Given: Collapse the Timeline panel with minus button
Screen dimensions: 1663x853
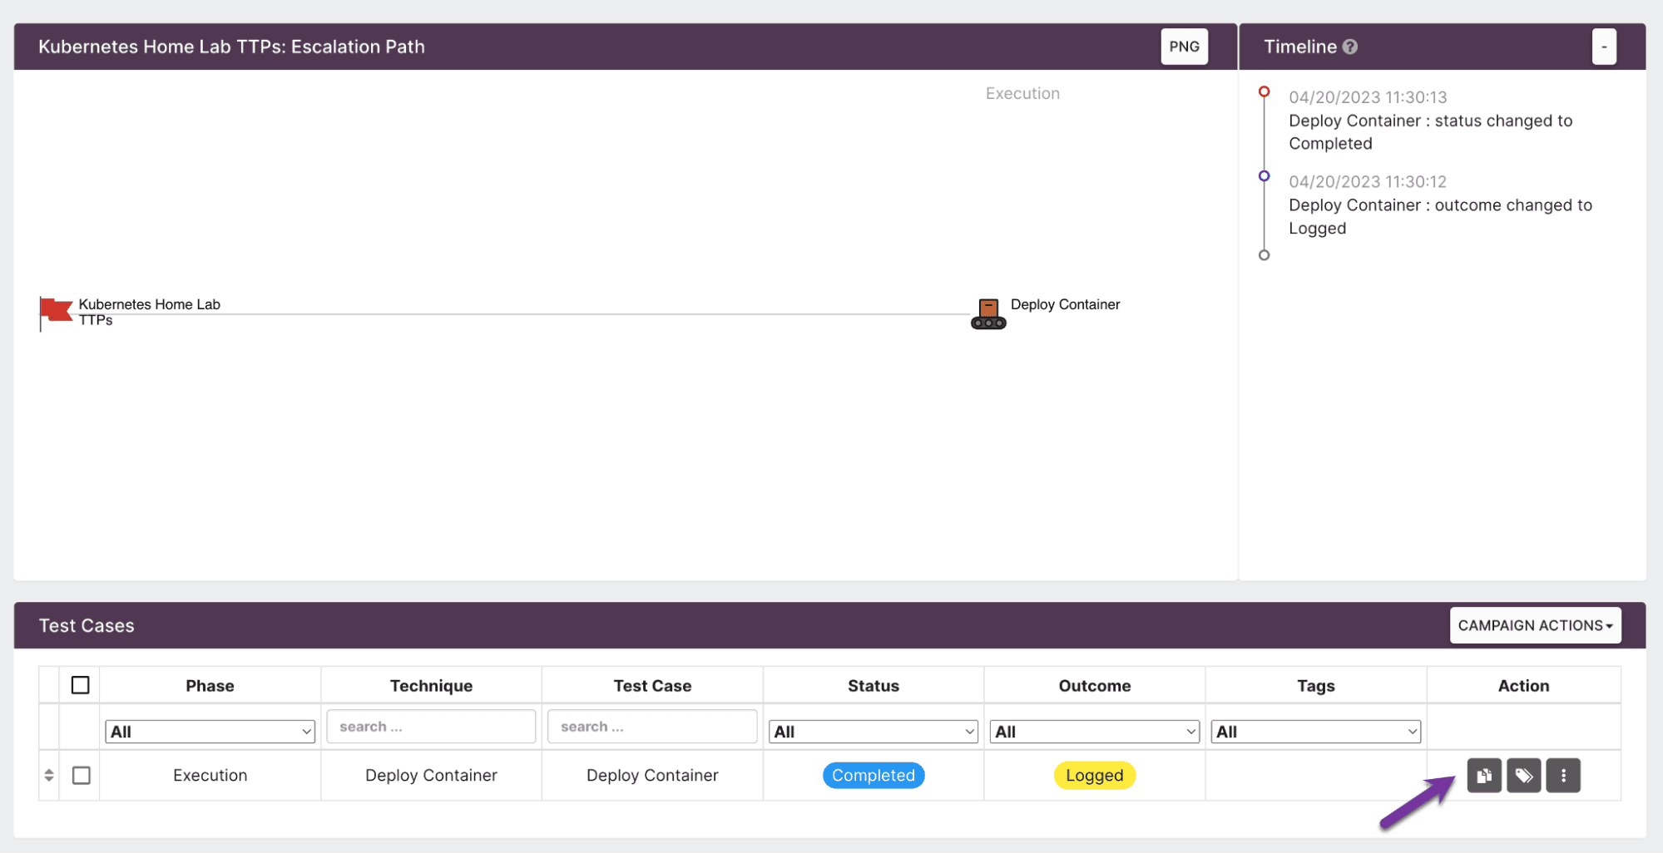Looking at the screenshot, I should [x=1603, y=47].
